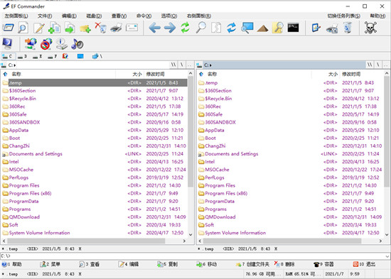The height and width of the screenshot is (279, 391).
Task: Click the F5 复制 function key button
Action: pyautogui.click(x=168, y=264)
